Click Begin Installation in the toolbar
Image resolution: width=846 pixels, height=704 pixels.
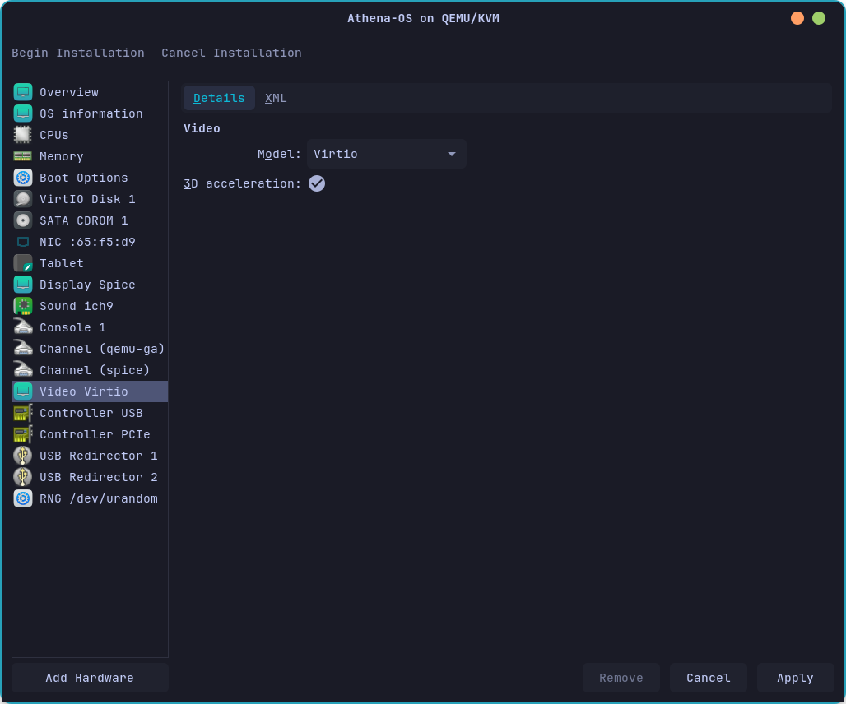78,53
